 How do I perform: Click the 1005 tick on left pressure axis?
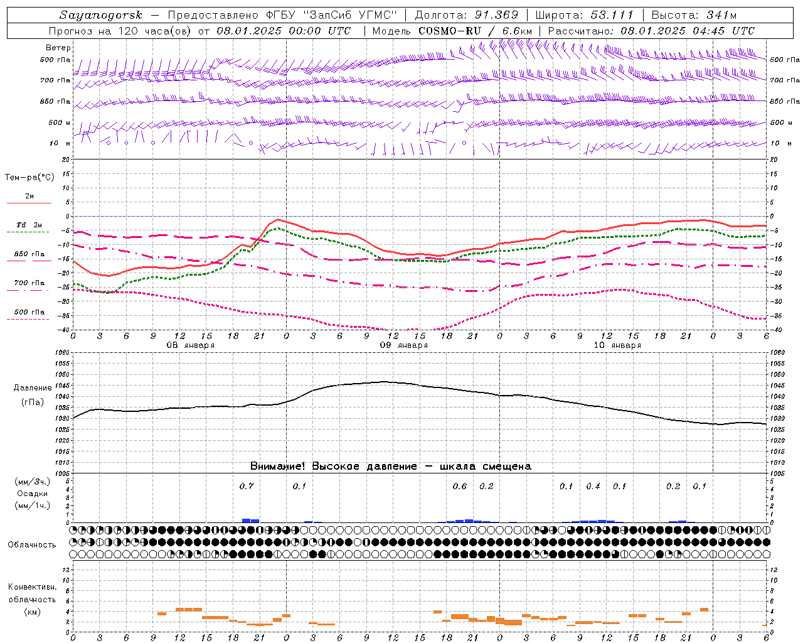coord(61,473)
